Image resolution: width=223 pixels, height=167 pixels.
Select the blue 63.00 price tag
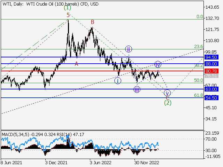pyautogui.click(x=212, y=89)
